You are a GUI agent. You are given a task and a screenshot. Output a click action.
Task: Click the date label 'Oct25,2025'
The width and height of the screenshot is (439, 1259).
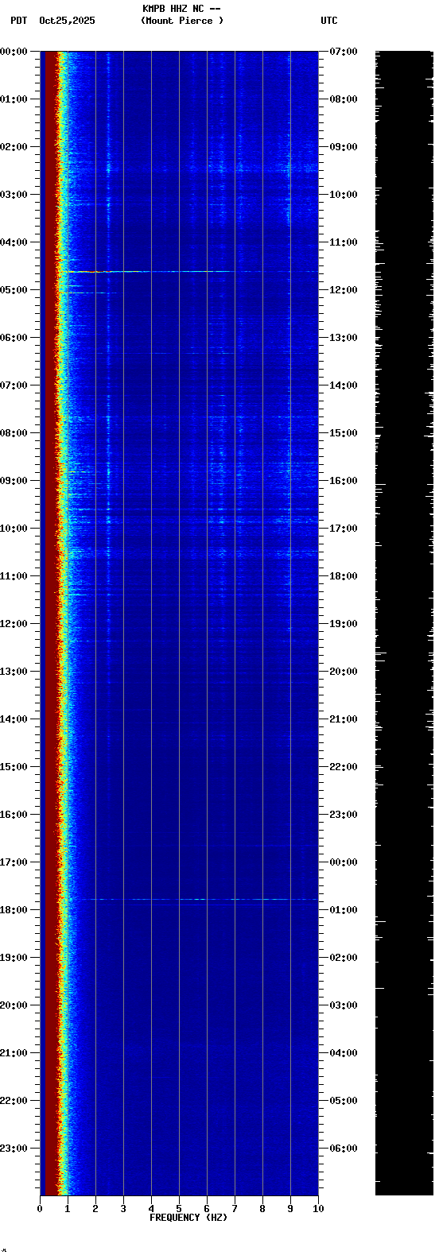click(x=67, y=21)
